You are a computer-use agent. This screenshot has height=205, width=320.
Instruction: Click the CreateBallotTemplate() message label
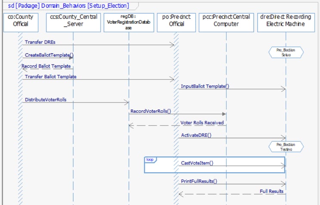[49, 55]
